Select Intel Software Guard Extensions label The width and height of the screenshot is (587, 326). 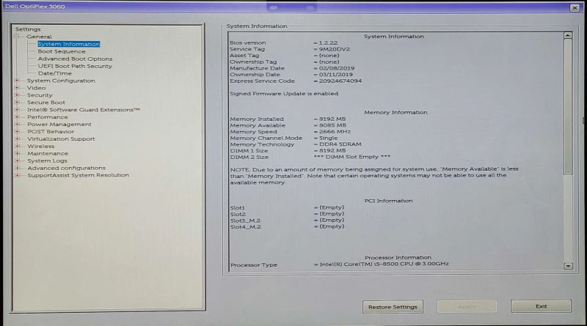click(x=84, y=110)
